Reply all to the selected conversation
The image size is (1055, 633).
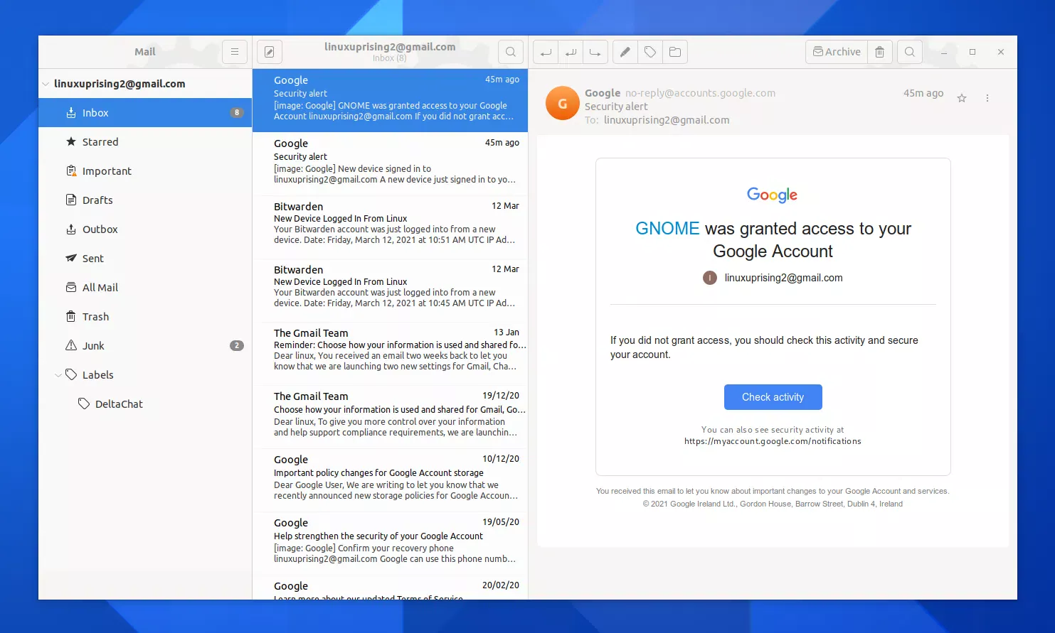[x=570, y=51]
